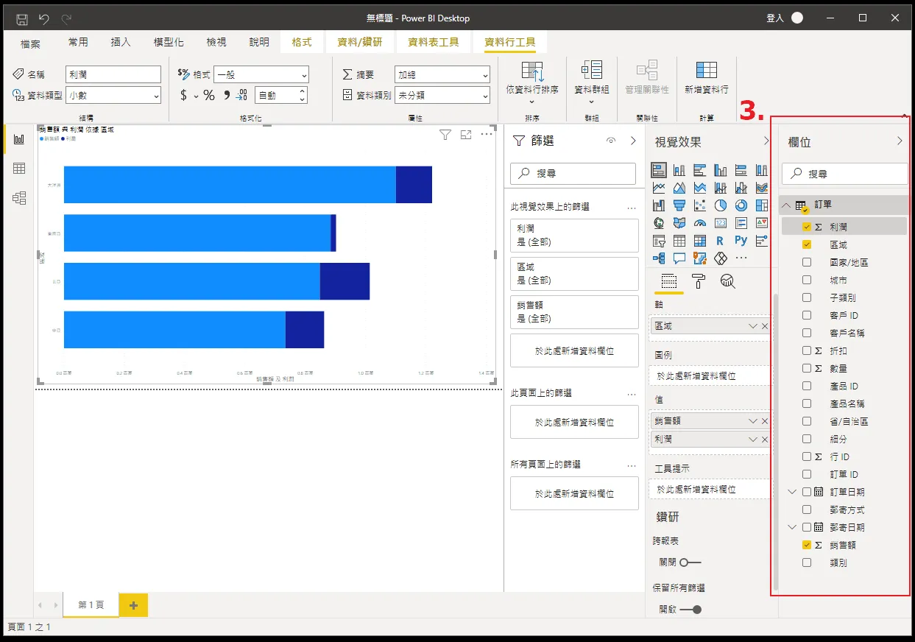Select the table visual
Viewport: 915px width, 642px height.
pos(679,241)
